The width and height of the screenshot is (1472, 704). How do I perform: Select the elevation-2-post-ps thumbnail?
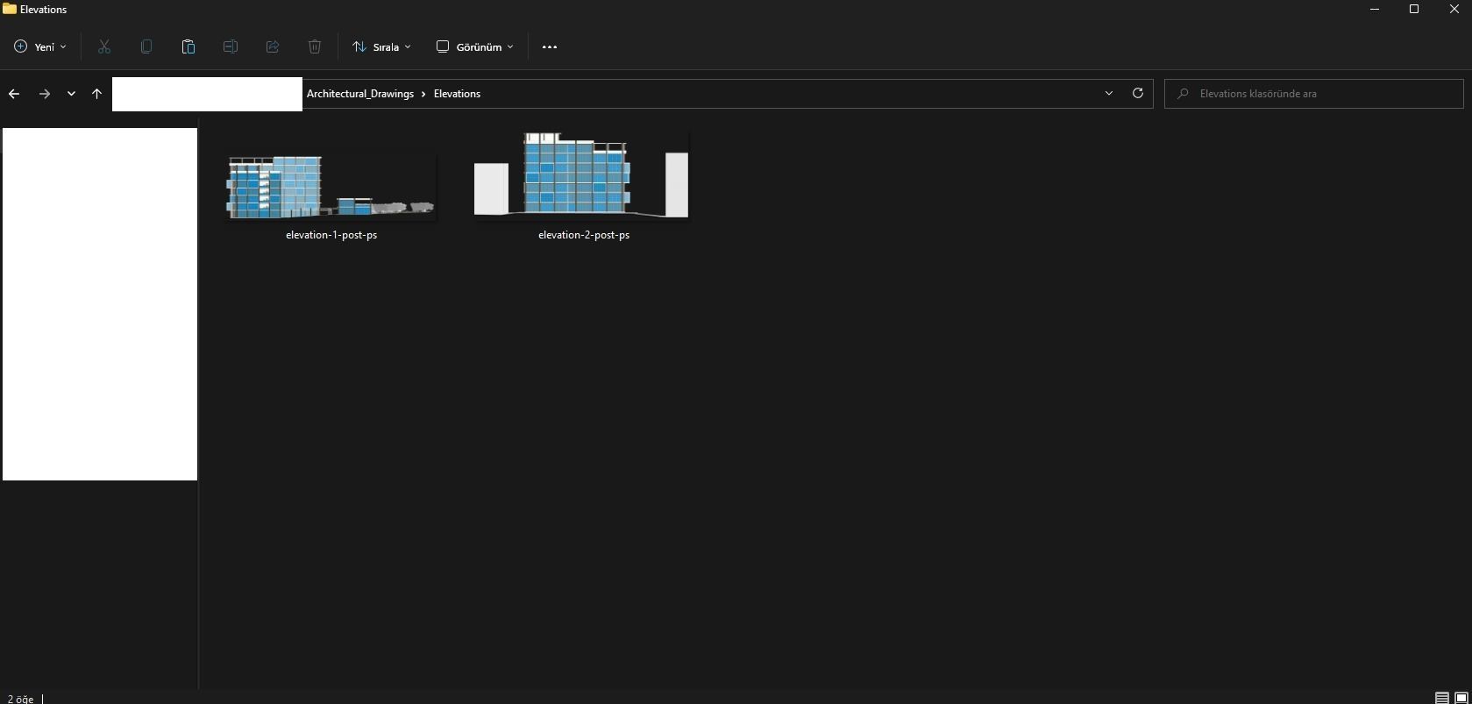click(x=582, y=175)
